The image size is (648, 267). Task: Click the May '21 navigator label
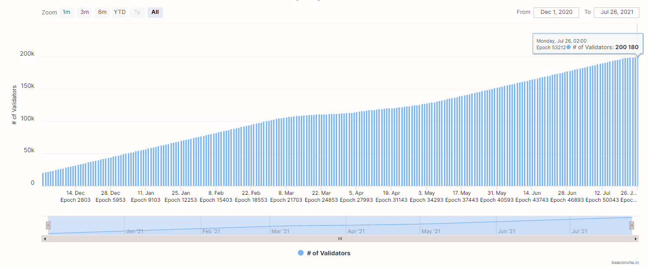click(x=431, y=231)
